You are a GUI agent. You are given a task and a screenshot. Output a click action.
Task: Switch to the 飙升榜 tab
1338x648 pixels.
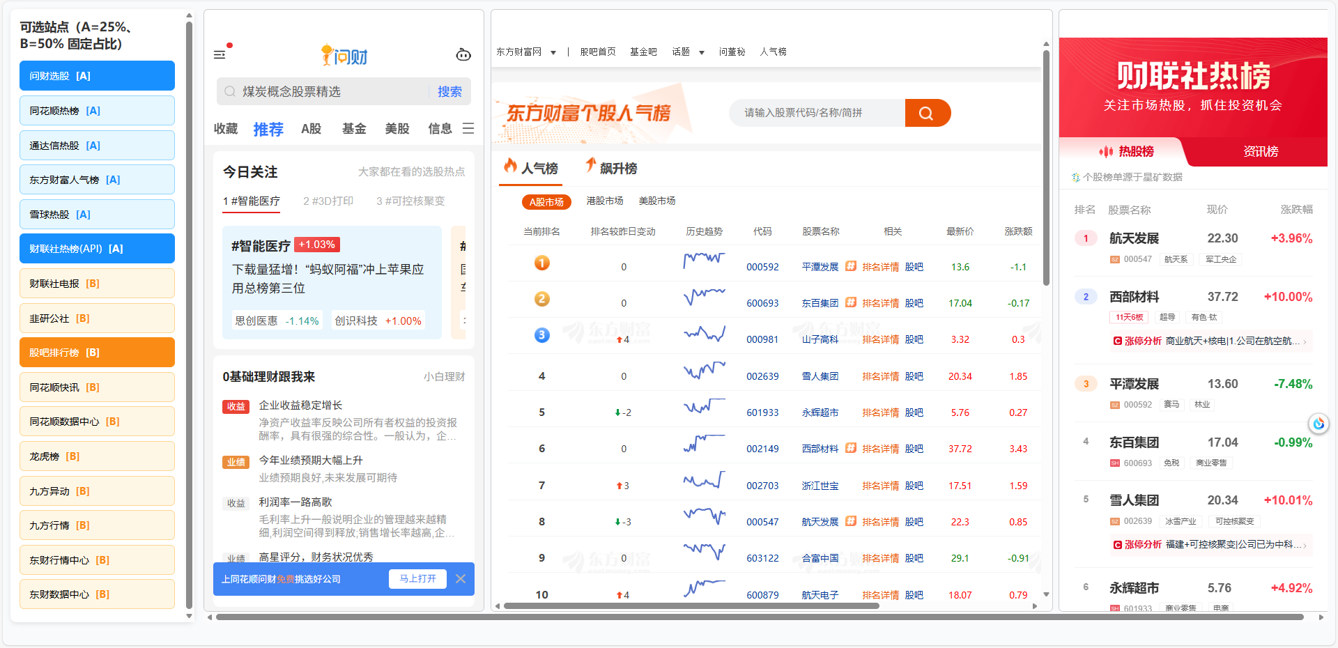pyautogui.click(x=611, y=168)
